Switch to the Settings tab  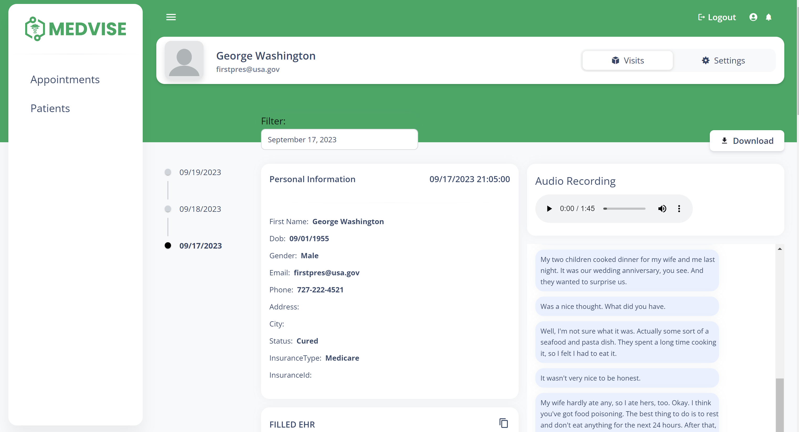[x=723, y=60]
